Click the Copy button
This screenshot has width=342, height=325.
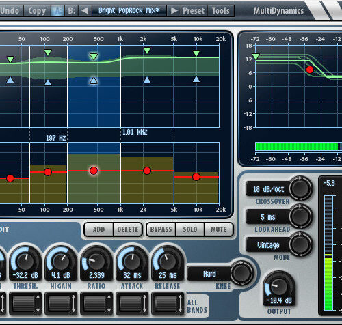[x=37, y=11]
